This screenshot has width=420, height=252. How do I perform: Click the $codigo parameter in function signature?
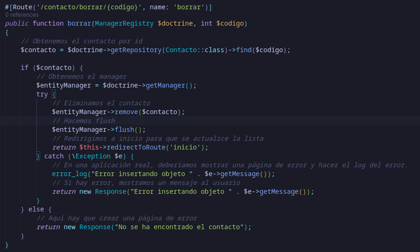[x=230, y=23]
